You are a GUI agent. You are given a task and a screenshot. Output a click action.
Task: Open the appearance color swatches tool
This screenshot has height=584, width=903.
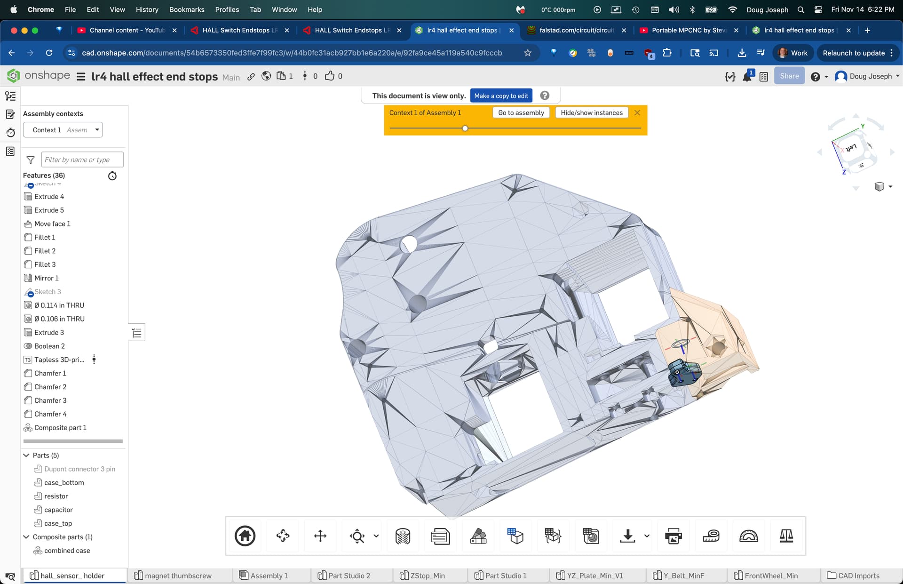[478, 536]
